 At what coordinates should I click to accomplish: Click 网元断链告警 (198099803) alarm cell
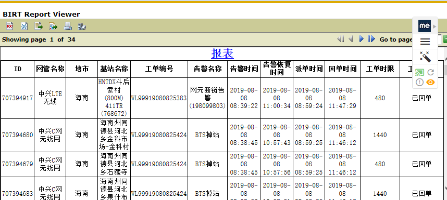(207, 98)
